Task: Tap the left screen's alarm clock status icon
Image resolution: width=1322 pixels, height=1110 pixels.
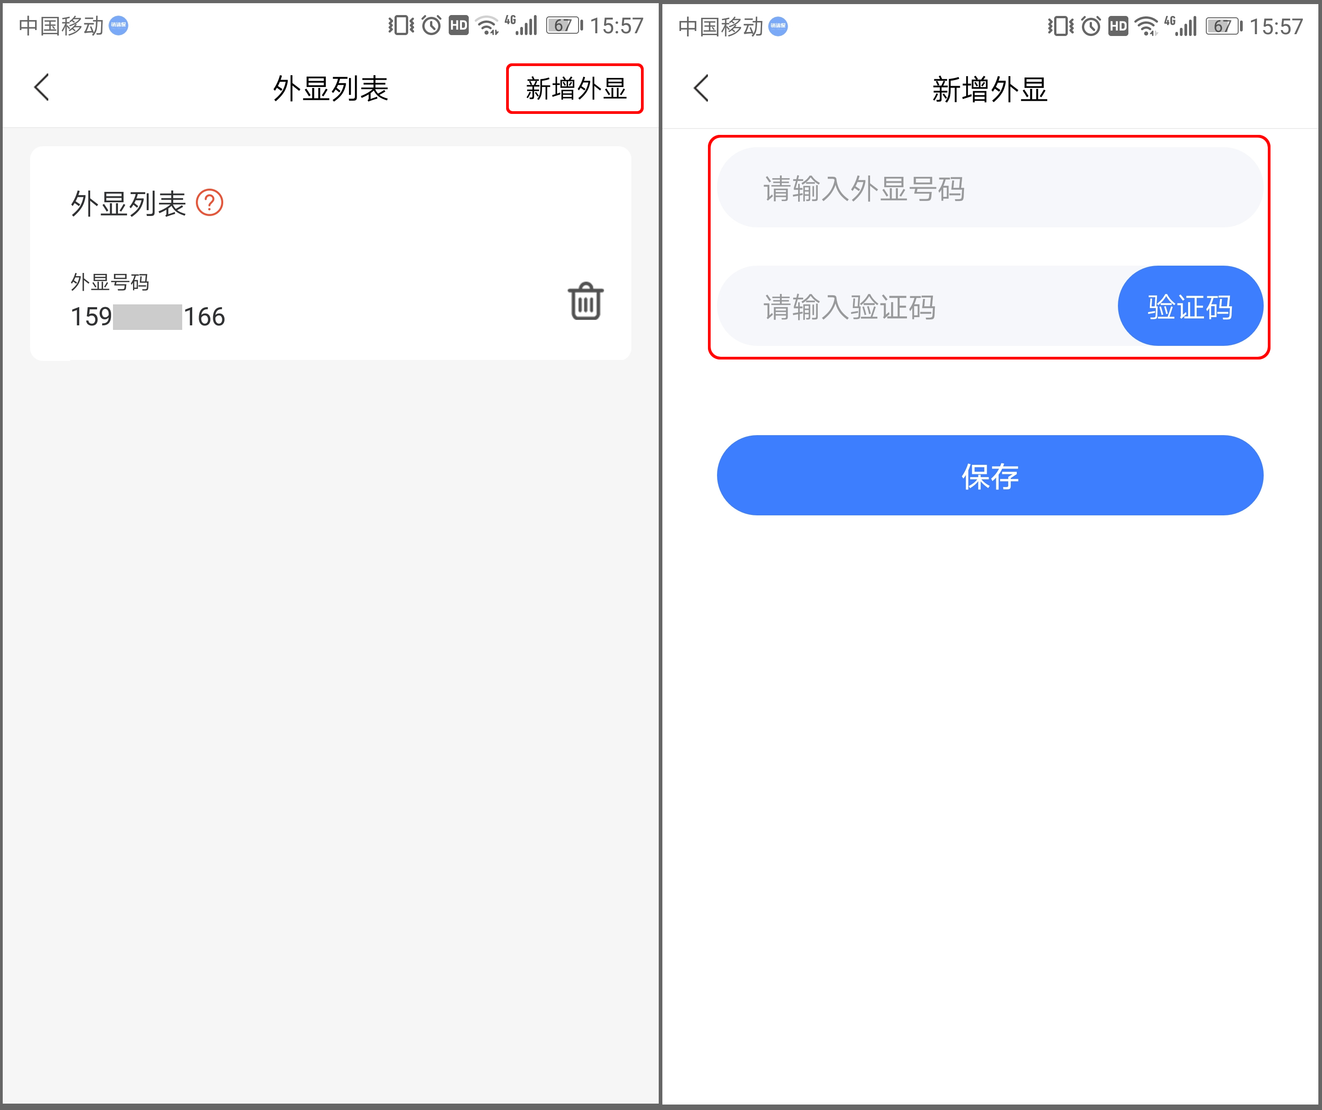Action: (x=431, y=25)
